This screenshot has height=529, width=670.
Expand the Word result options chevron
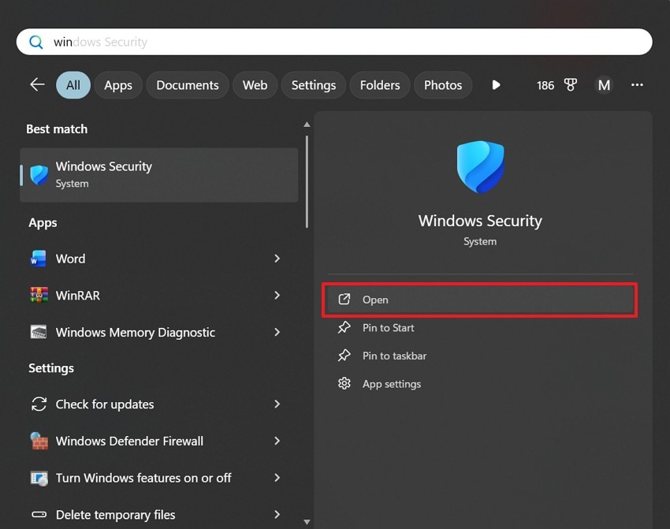coord(277,258)
